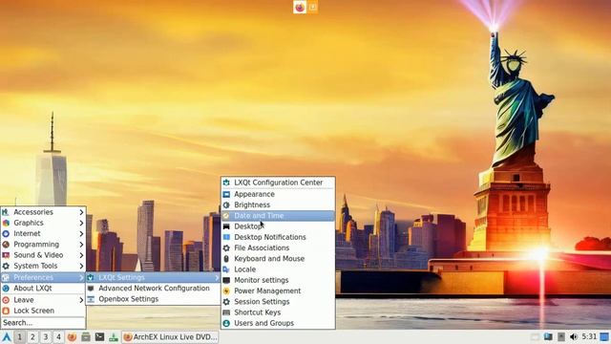Click the network tray icon
611x344 pixels.
(548, 336)
